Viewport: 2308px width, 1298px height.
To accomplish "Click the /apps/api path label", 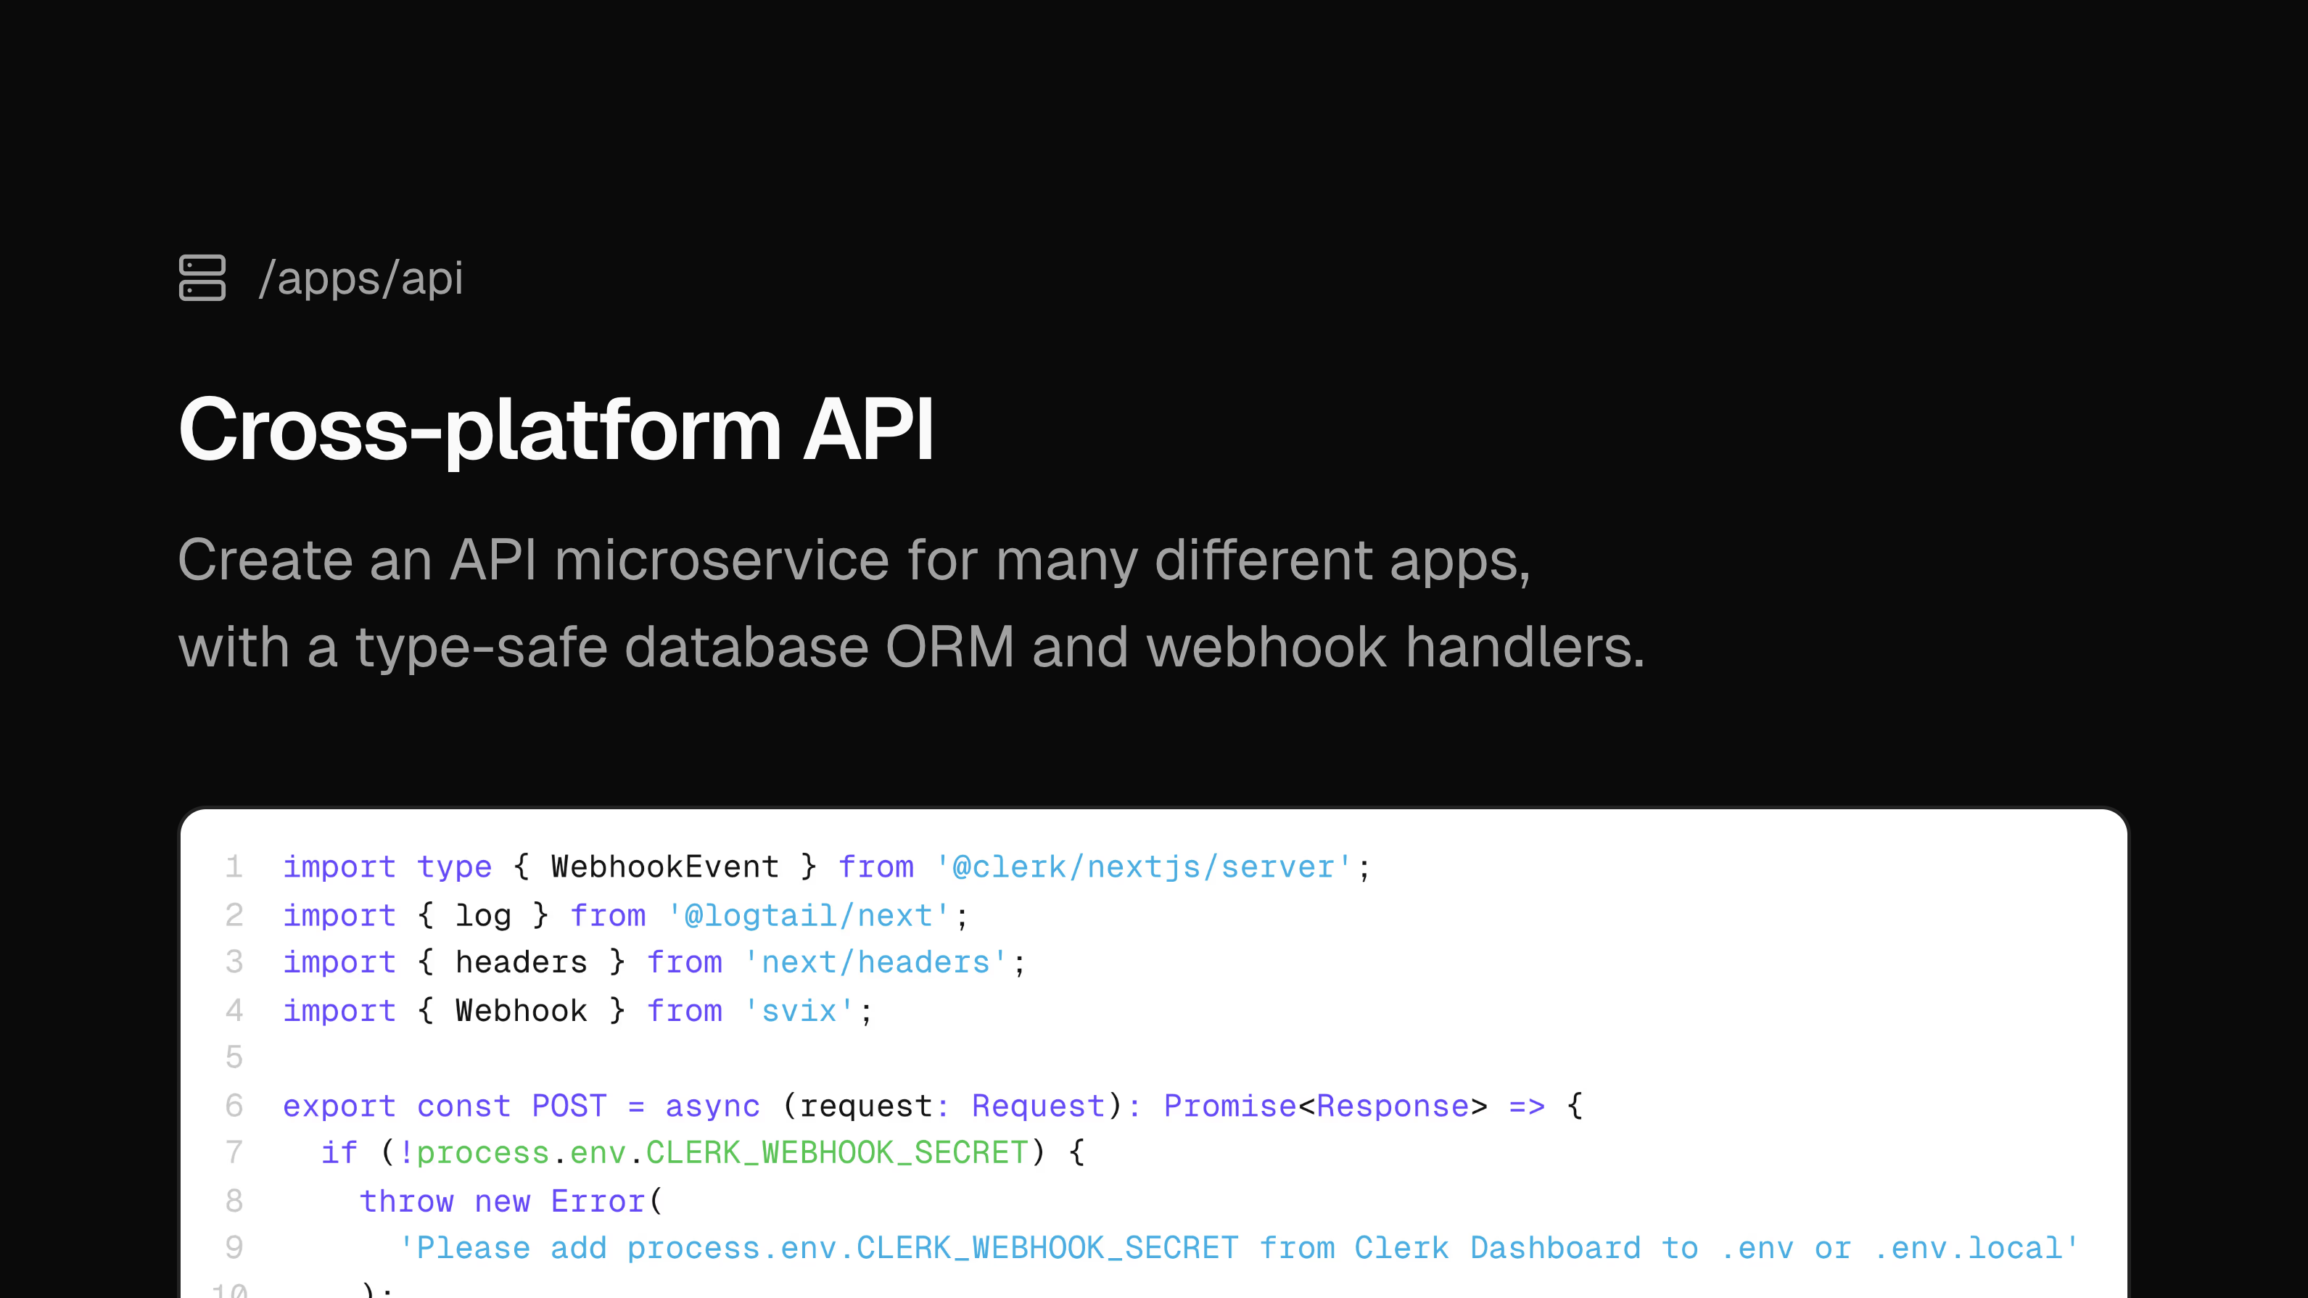I will click(x=360, y=278).
